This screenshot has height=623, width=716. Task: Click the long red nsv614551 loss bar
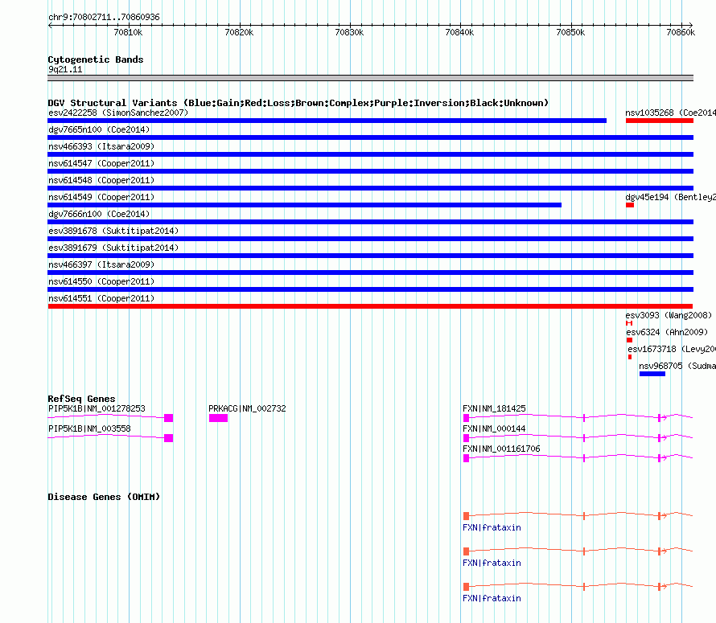370,306
